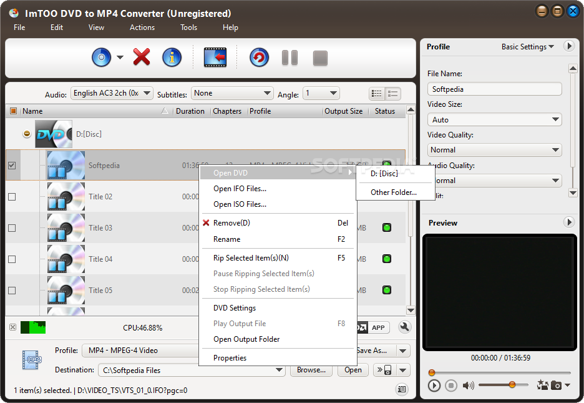This screenshot has width=584, height=403.
Task: Switch to thumbnail list view icon
Action: point(377,94)
